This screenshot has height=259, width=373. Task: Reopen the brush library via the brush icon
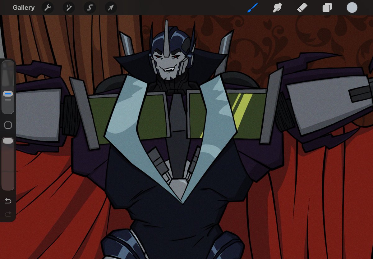[252, 7]
